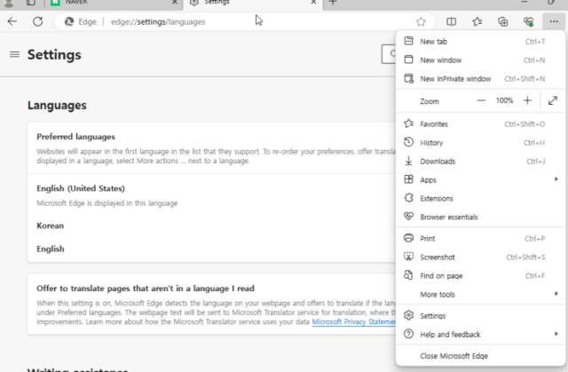Image resolution: width=568 pixels, height=372 pixels.
Task: Open Browser essentials heart icon in toolbar
Action: point(529,21)
